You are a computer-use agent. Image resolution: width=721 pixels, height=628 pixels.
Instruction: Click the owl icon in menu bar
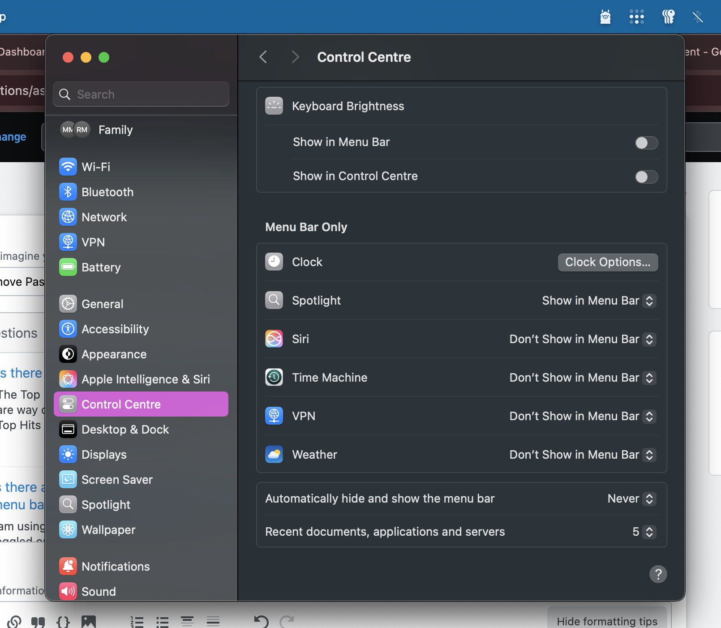[605, 17]
